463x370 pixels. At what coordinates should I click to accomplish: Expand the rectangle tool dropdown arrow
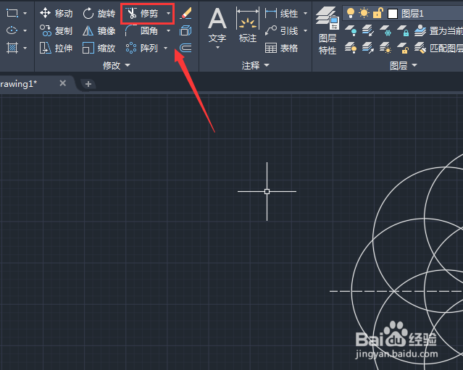tap(25, 13)
